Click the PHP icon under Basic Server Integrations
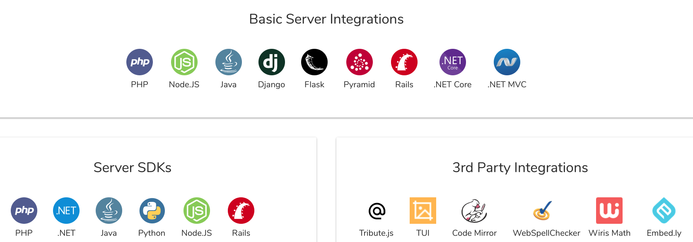693x242 pixels. click(140, 62)
